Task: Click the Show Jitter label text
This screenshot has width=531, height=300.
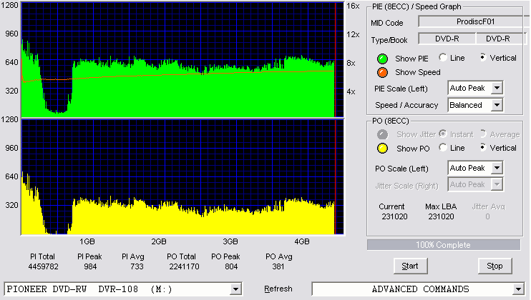Action: [x=416, y=134]
